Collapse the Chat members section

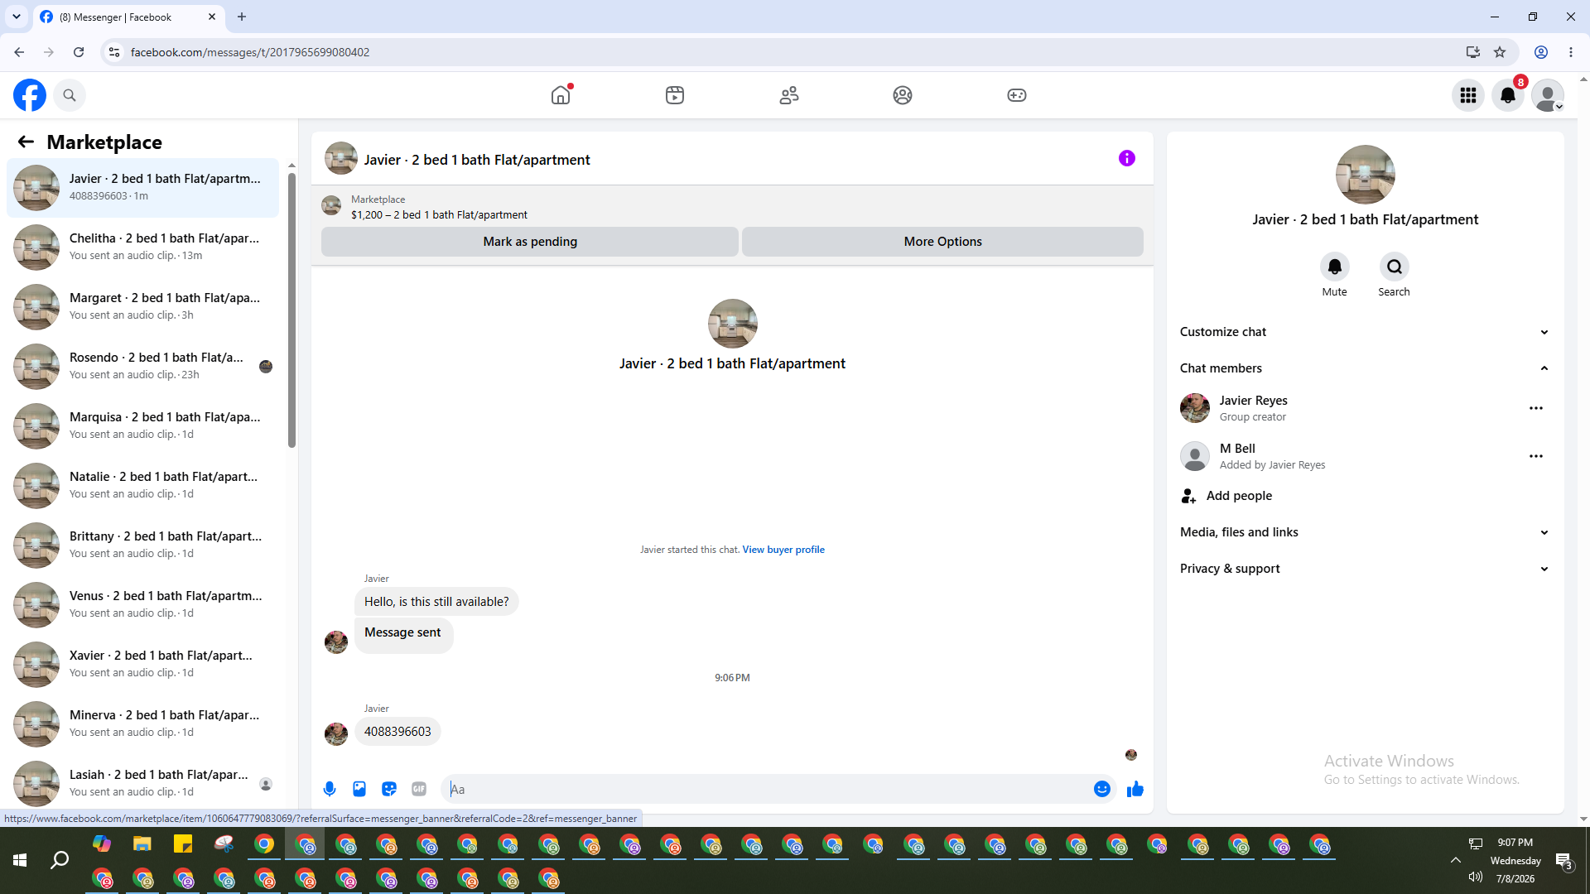point(1365,368)
